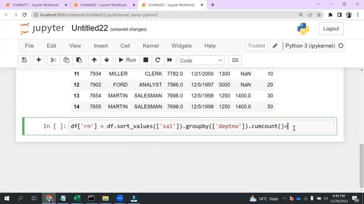Image resolution: width=364 pixels, height=204 pixels.
Task: Click the address bar URL
Action: click(x=99, y=15)
